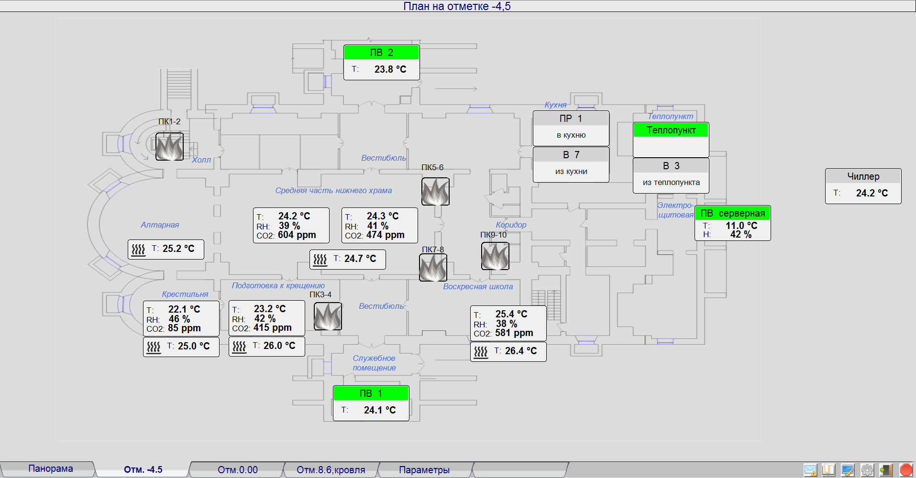Select the ПК1-2 fire valve icon
Image resolution: width=916 pixels, height=478 pixels.
169,146
